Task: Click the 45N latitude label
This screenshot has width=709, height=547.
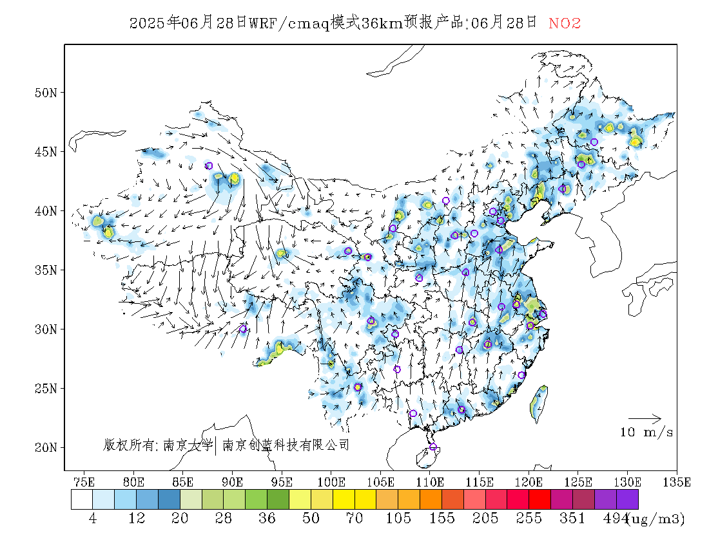Action: pos(46,152)
